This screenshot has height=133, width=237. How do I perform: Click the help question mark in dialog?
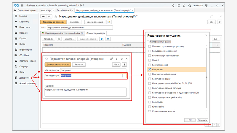coord(124,64)
